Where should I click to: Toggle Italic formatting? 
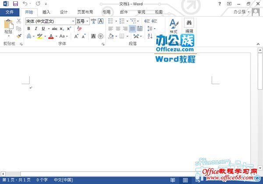click(x=36, y=28)
